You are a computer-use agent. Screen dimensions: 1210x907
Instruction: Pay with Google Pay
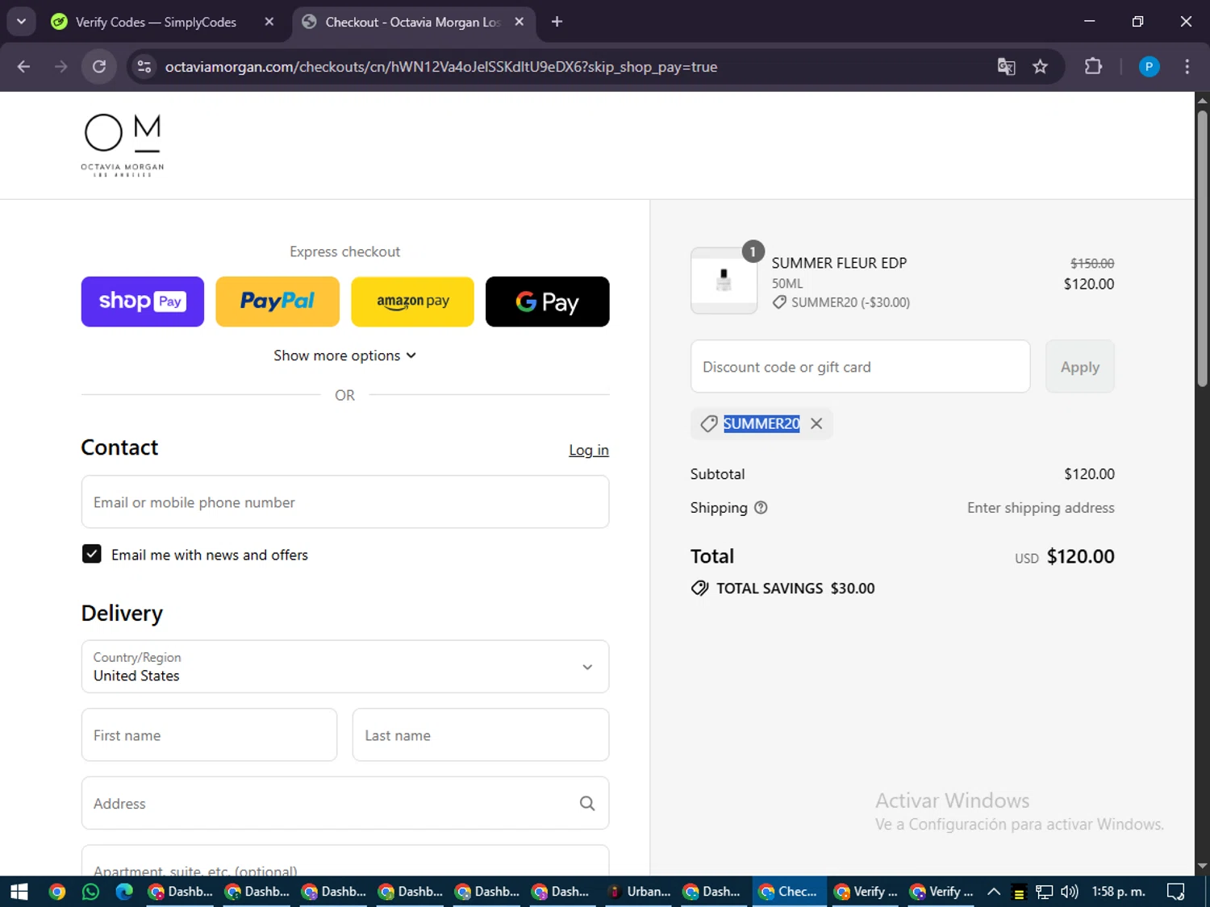[548, 302]
